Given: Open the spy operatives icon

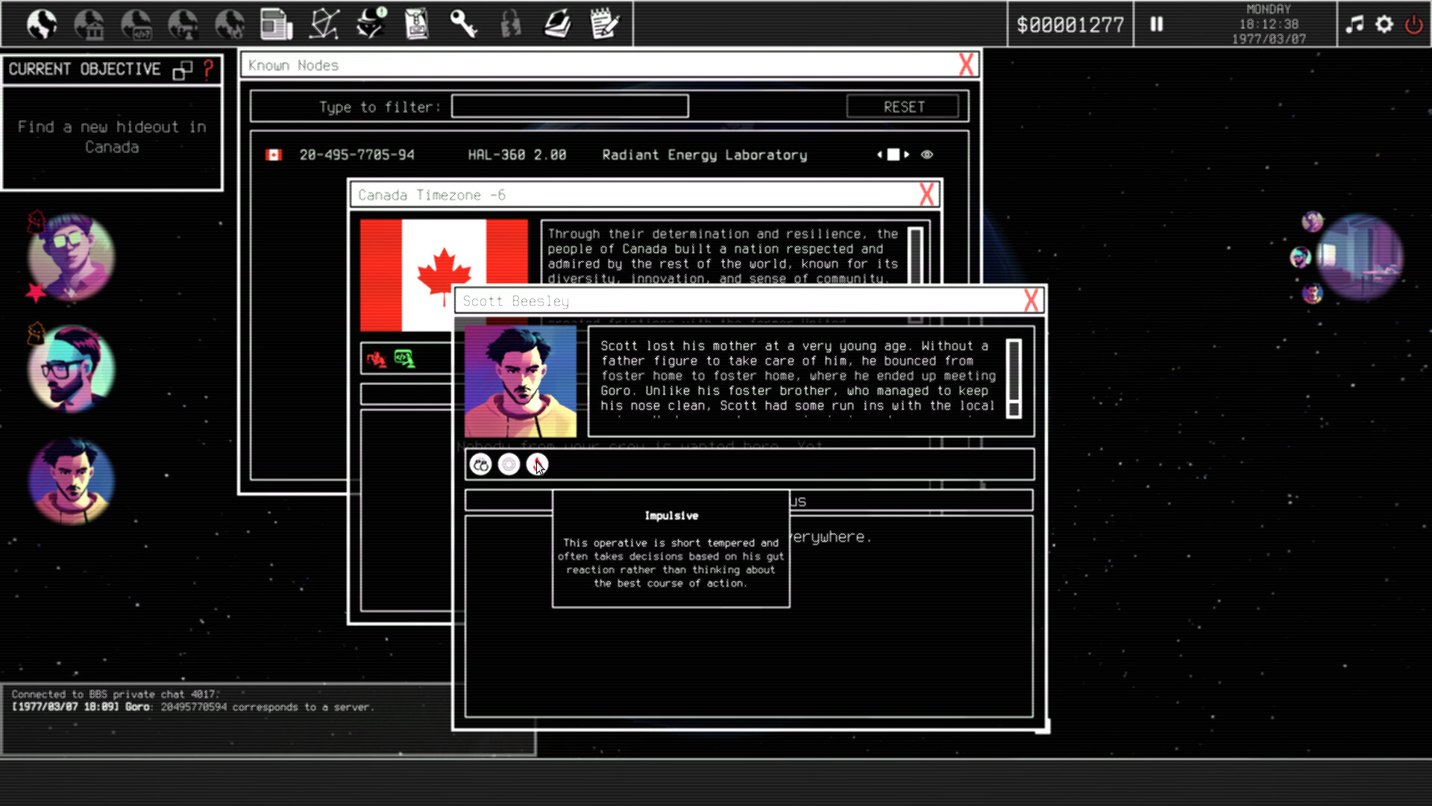Looking at the screenshot, I should (371, 25).
